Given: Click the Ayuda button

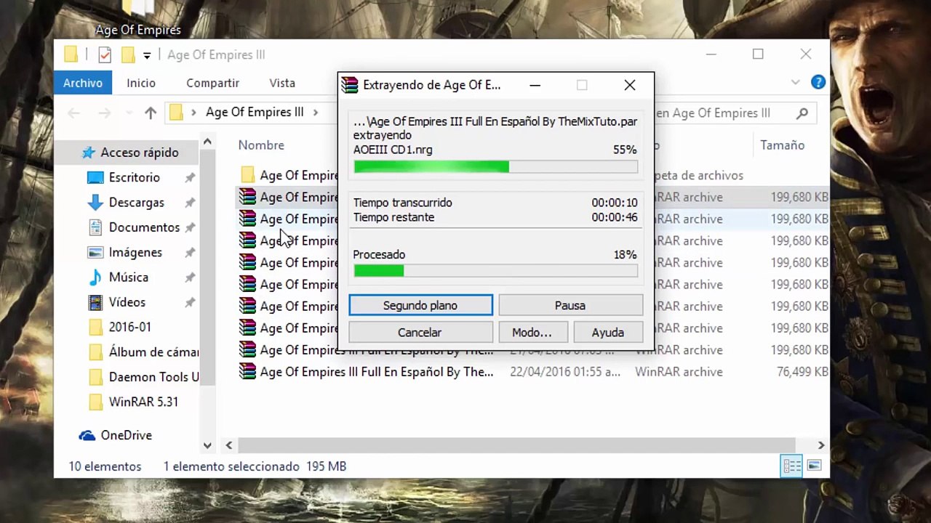Looking at the screenshot, I should (607, 332).
